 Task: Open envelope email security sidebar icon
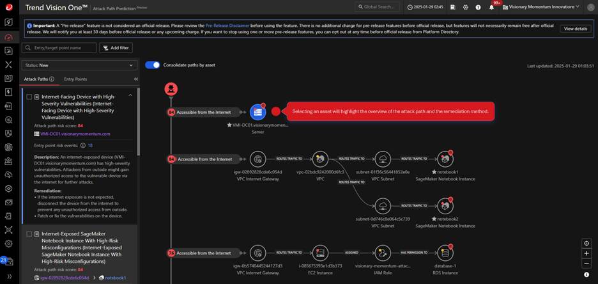9,202
